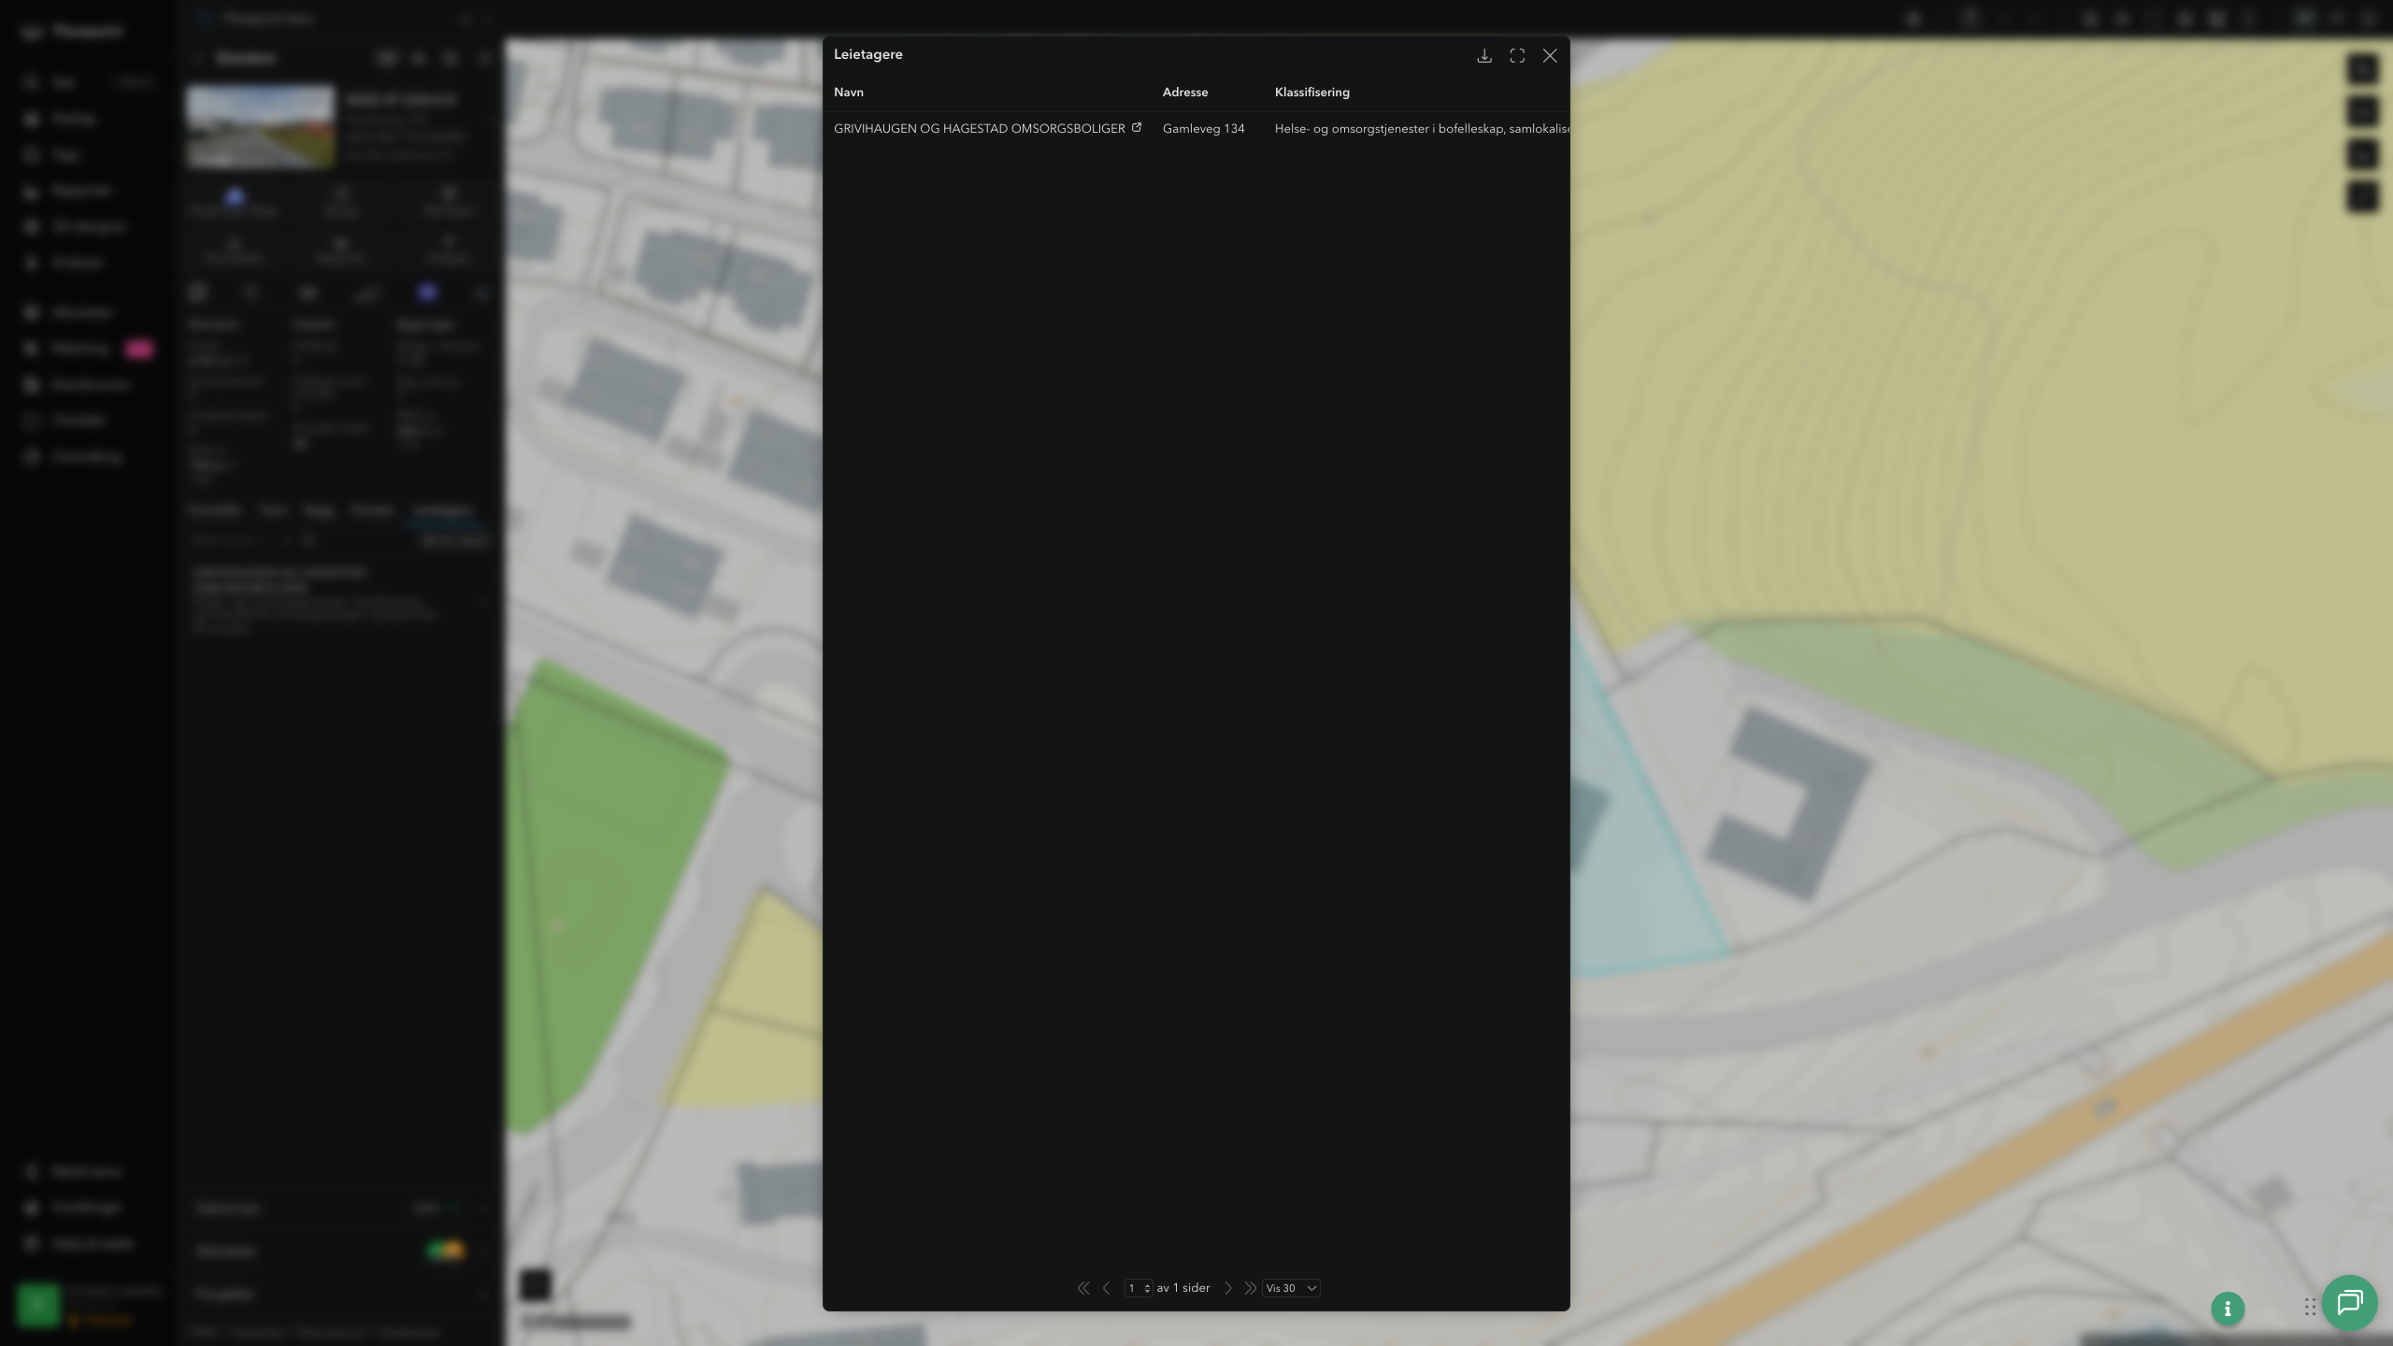Go to previous page of tenants

point(1107,1288)
